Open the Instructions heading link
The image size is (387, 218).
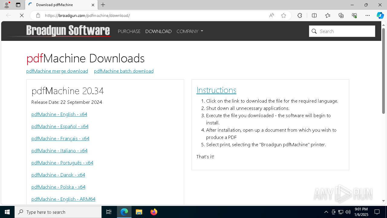point(216,90)
